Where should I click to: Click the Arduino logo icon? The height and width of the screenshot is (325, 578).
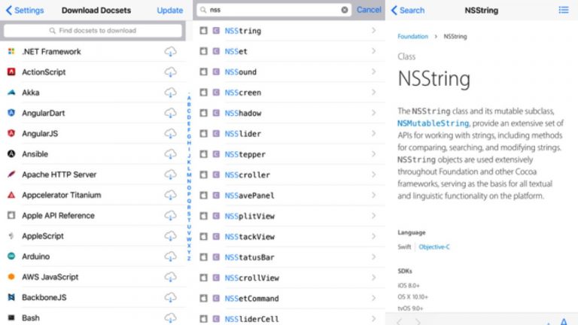pos(11,256)
